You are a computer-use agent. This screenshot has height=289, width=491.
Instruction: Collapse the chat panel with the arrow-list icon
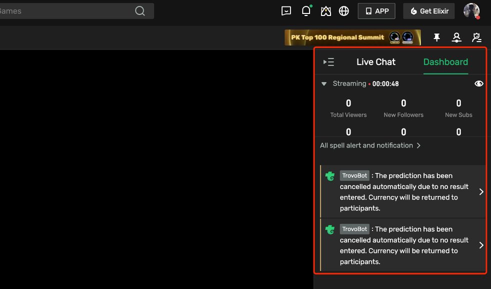328,62
